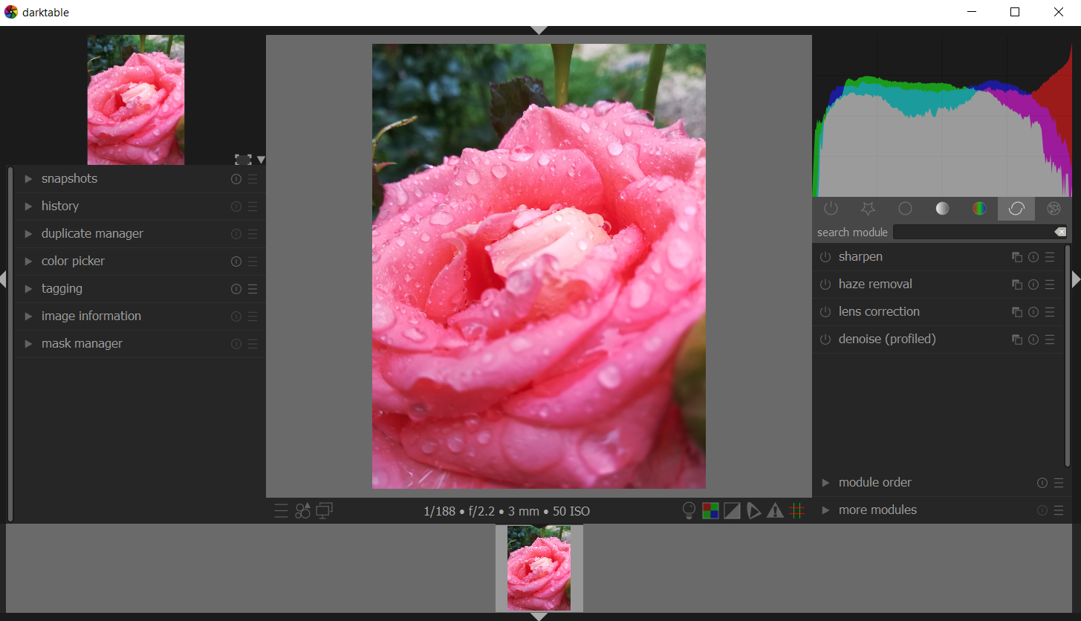Image resolution: width=1081 pixels, height=621 pixels.
Task: Enable the sharpen module
Action: [x=825, y=257]
